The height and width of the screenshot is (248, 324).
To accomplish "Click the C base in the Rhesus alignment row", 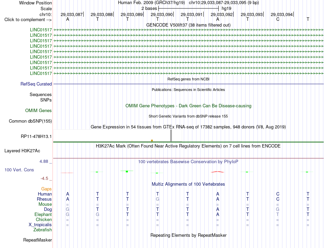I will 278,199.
